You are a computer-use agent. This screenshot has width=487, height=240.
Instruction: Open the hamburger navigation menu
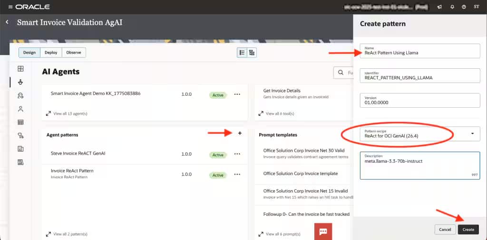tap(10, 7)
